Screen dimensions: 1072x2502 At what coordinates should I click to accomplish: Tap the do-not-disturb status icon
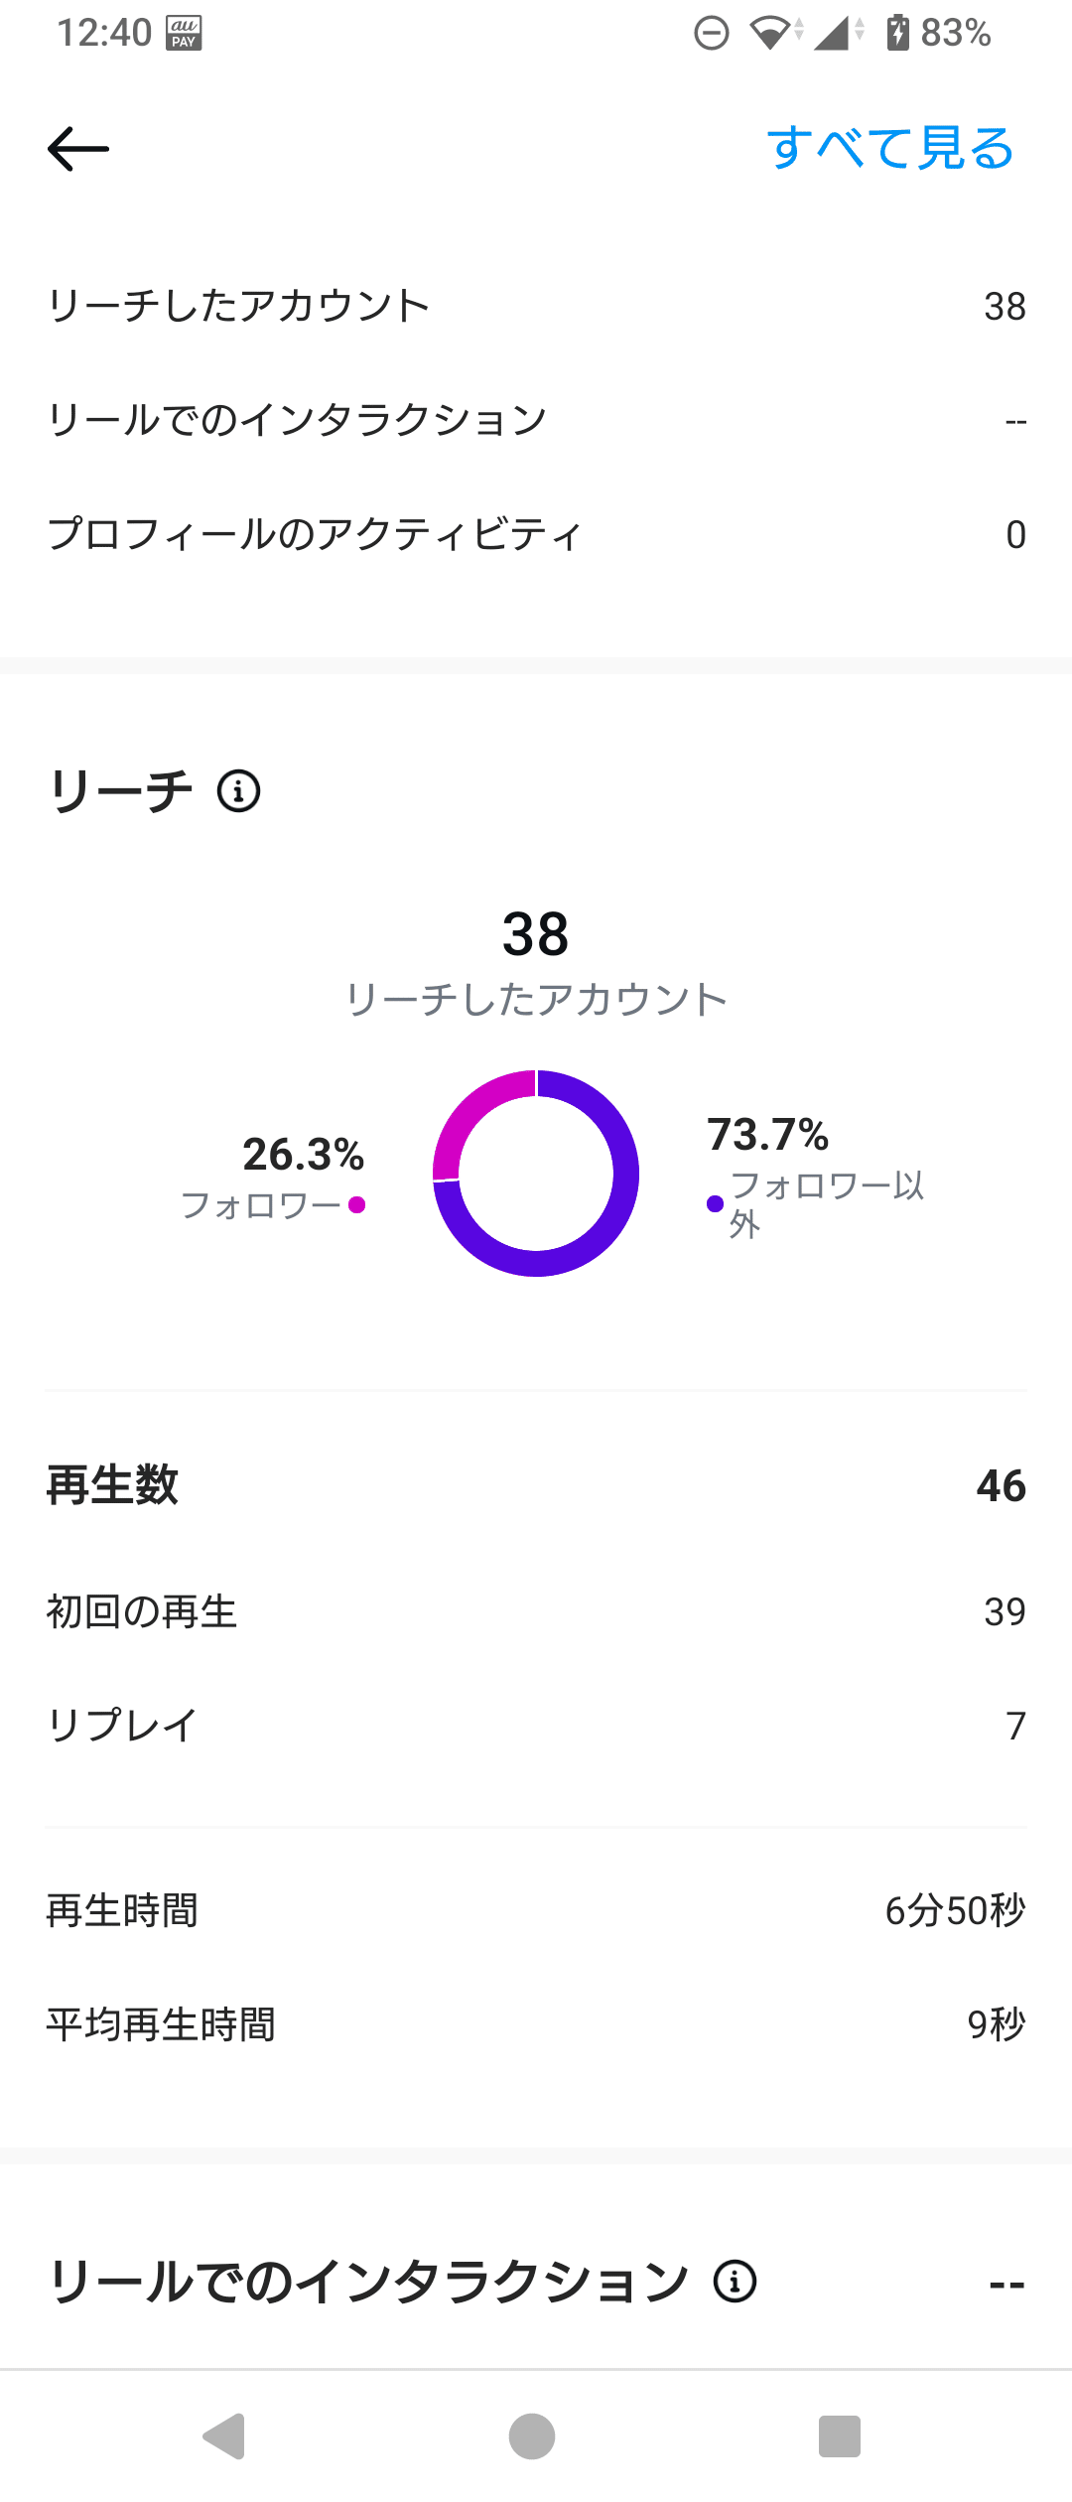pos(711,33)
